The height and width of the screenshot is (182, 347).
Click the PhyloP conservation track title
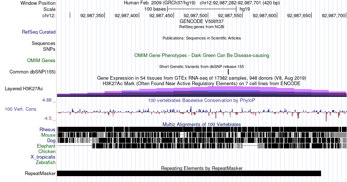202,100
